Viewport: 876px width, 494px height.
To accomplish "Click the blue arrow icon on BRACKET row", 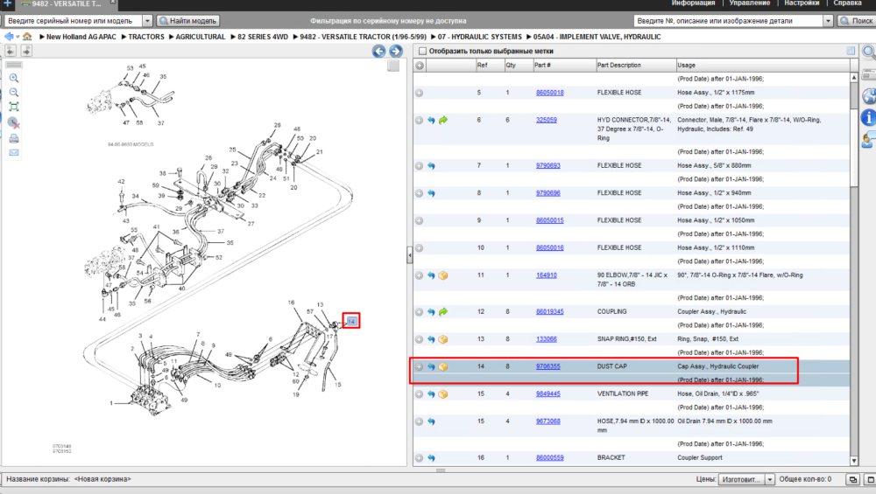I will [431, 458].
